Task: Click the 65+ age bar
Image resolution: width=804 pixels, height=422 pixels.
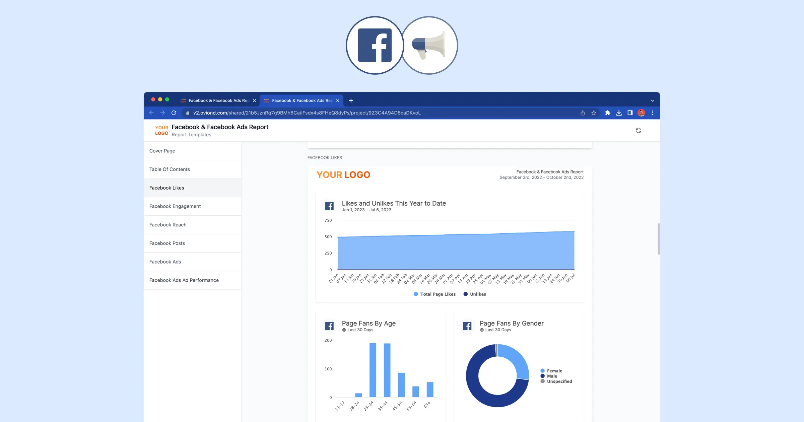Action: (430, 390)
